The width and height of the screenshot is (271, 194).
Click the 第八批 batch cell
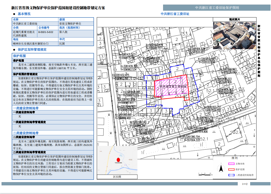point(76,32)
